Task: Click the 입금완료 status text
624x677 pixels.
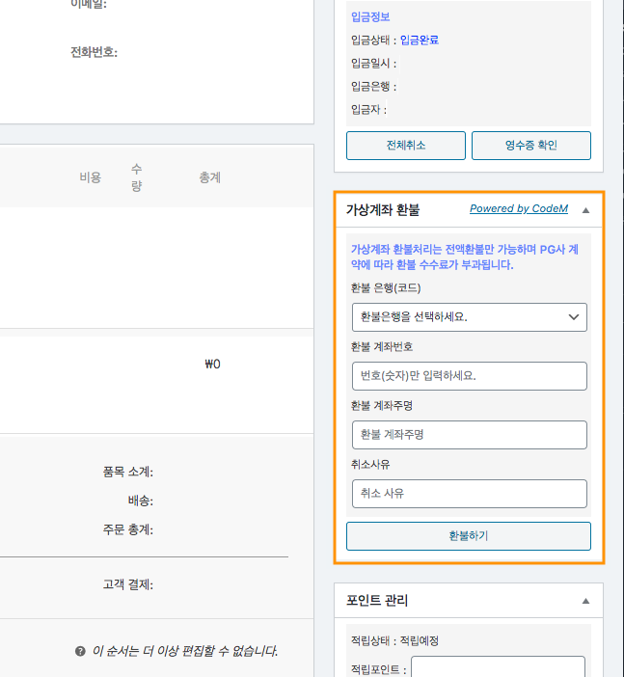Action: (420, 41)
